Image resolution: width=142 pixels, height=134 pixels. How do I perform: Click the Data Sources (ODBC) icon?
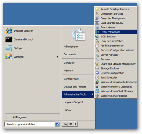pos(97,23)
